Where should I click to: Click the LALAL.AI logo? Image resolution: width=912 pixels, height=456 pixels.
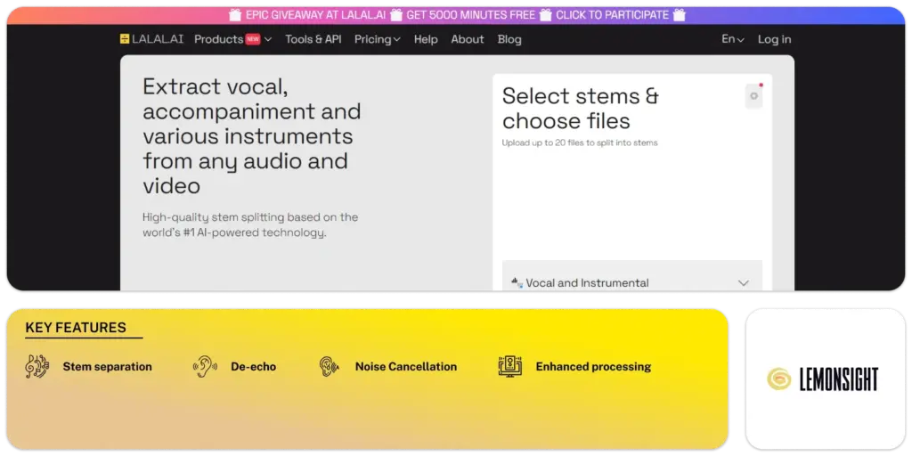click(x=151, y=39)
